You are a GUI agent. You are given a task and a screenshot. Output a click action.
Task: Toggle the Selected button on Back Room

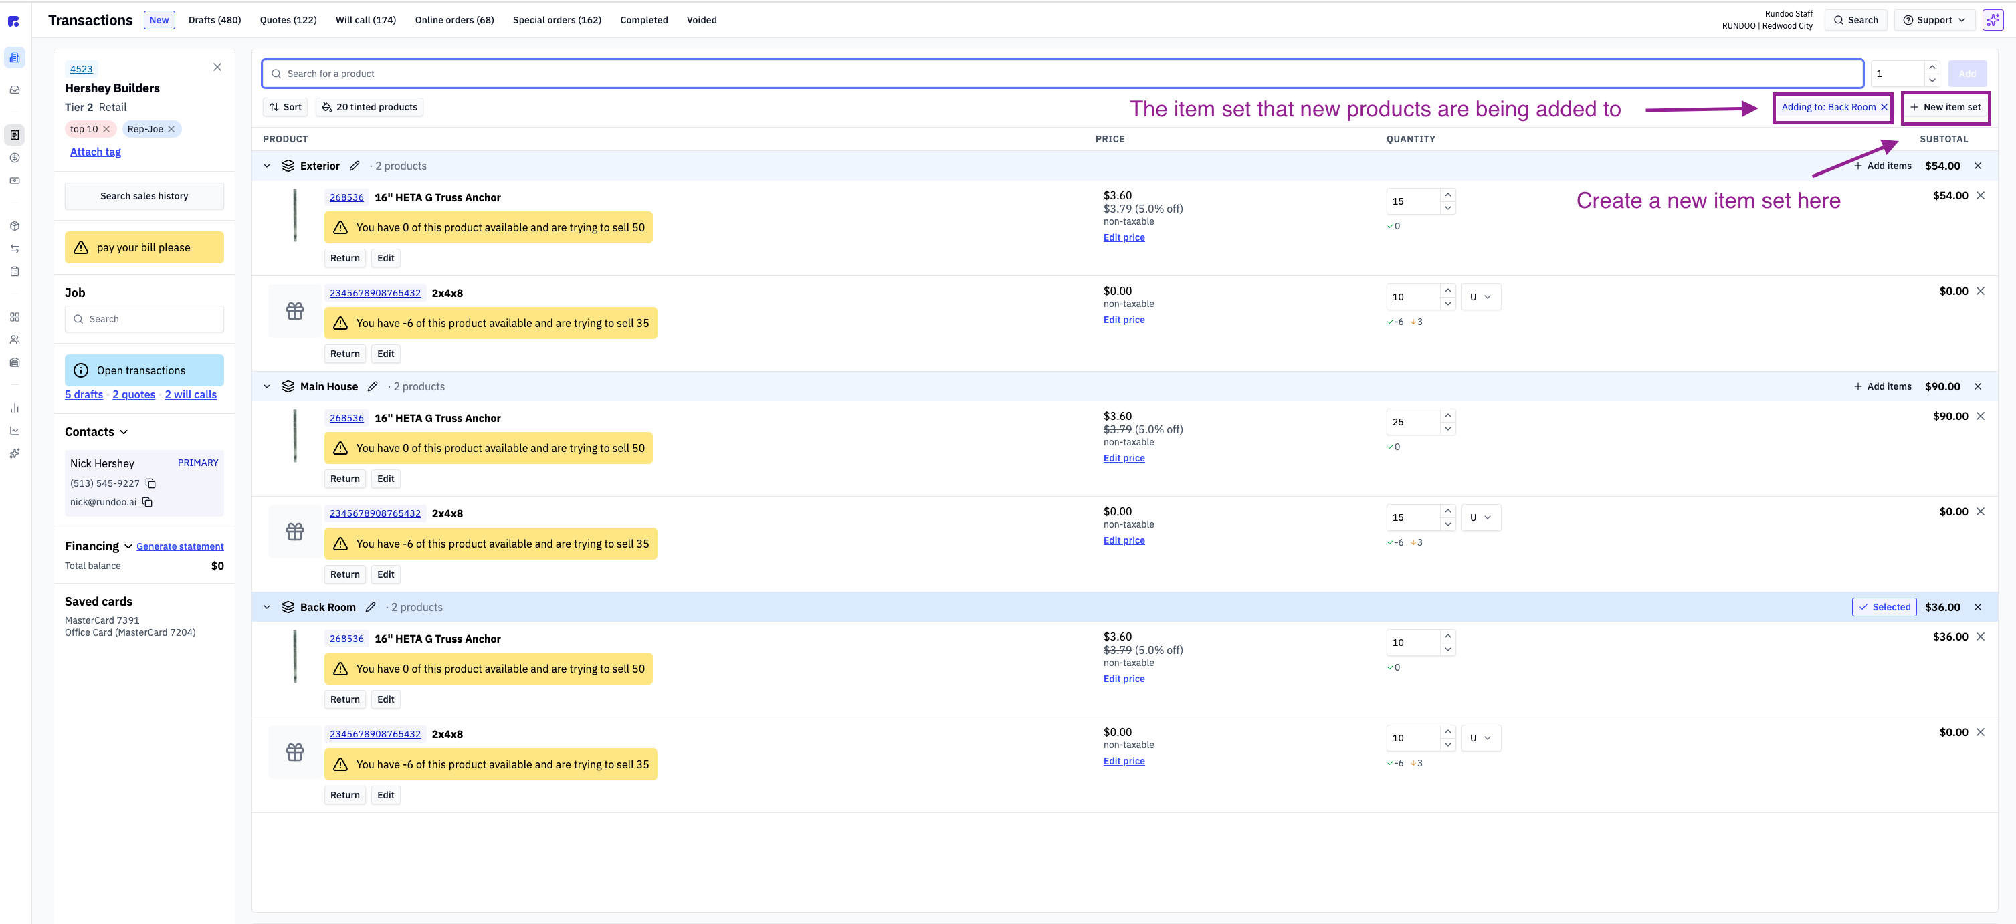coord(1884,607)
